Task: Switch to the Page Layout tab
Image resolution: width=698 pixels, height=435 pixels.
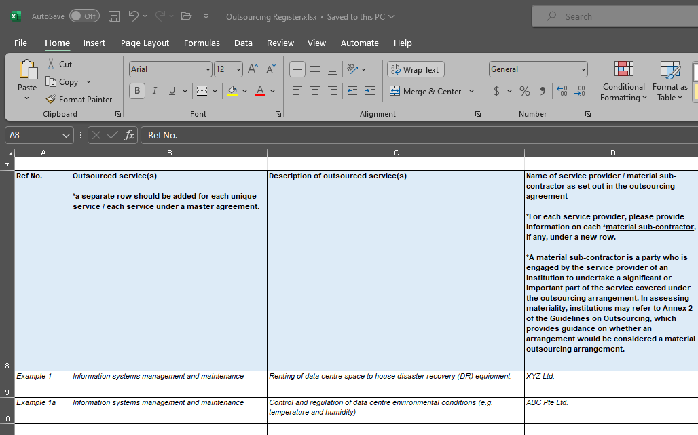Action: 145,43
